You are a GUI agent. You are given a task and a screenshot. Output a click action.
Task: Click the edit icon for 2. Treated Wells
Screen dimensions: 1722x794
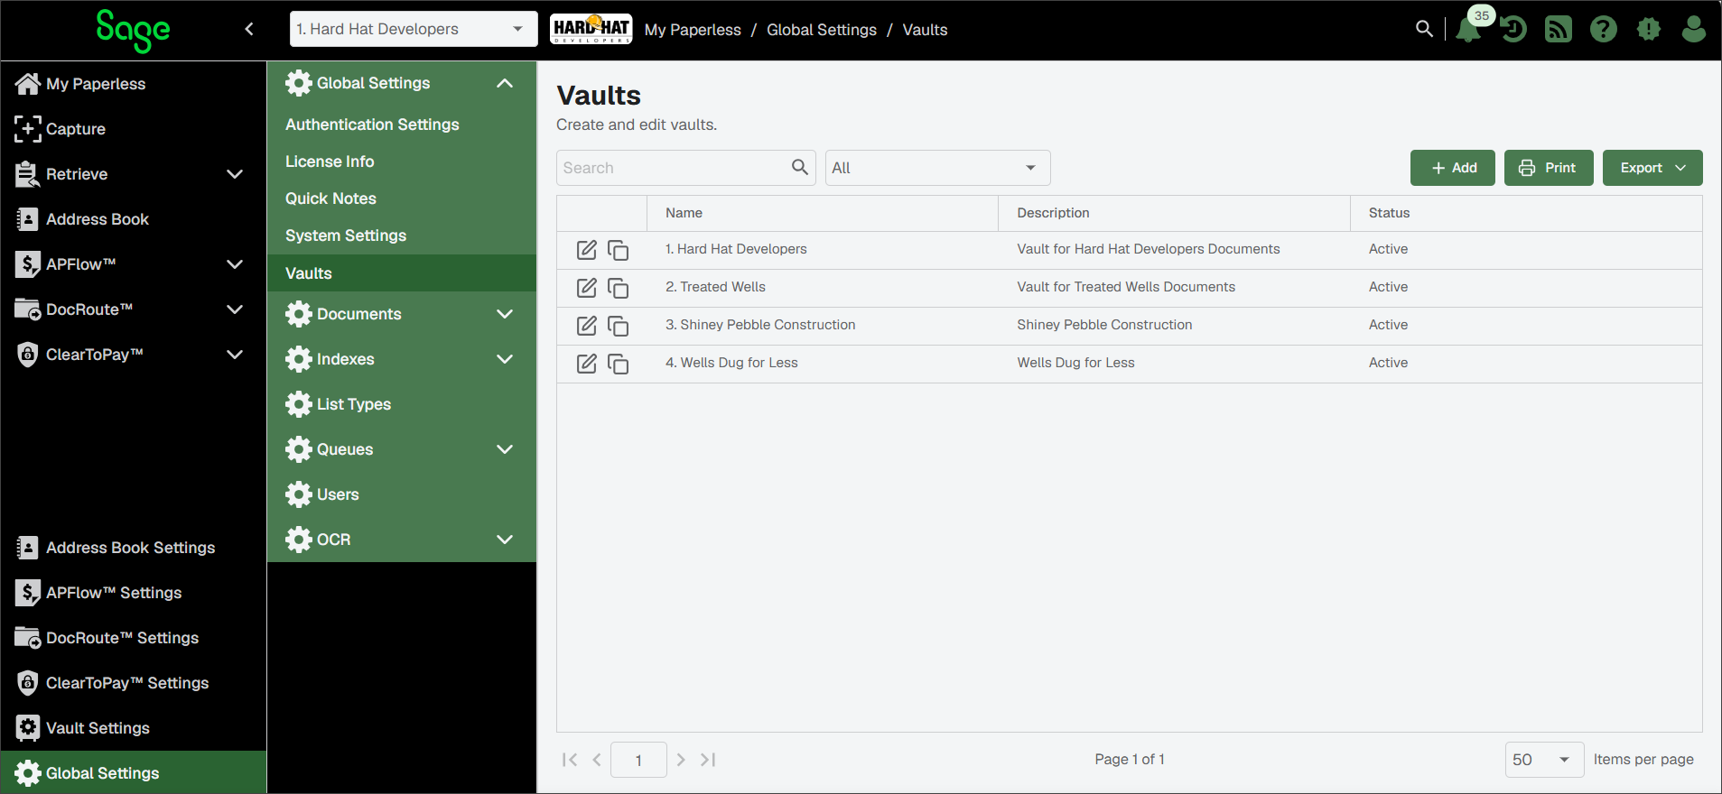tap(587, 288)
